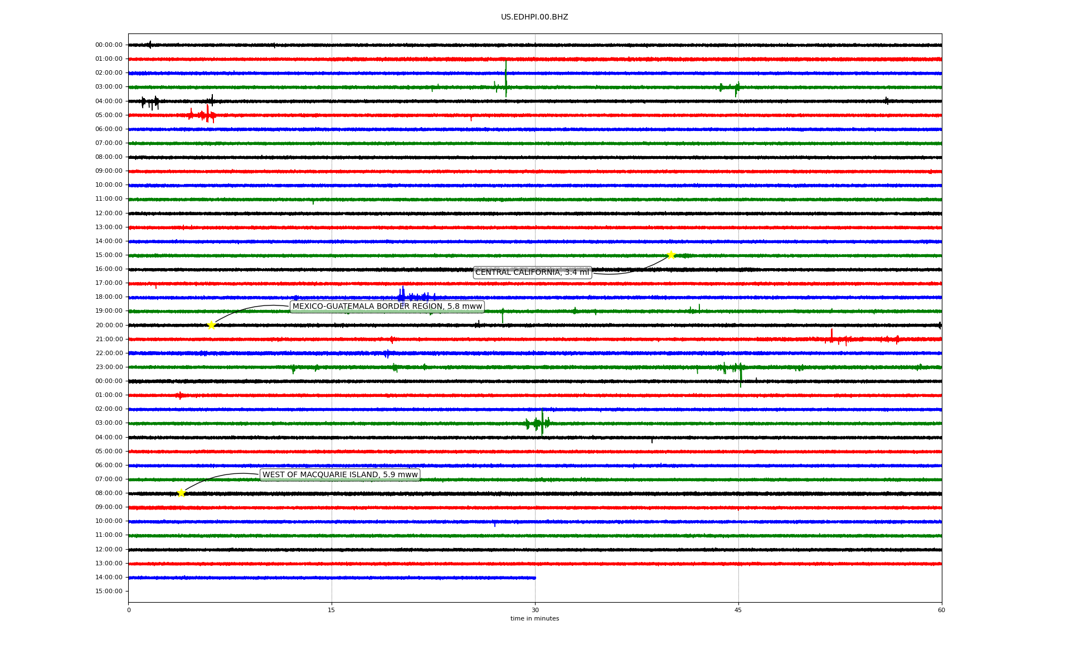Screen dimensions: 1070x669
Task: Click the CENTRAL CALIFORNIA, 3.4 ml label
Action: [532, 272]
